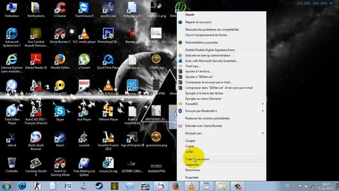Select the Internet Explorer desktop icon
This screenshot has width=339, height=191.
[x=12, y=64]
